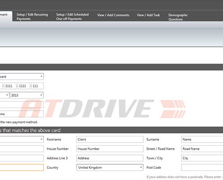This screenshot has width=223, height=180.
Task: Click the Post Code label
Action: (x=154, y=167)
